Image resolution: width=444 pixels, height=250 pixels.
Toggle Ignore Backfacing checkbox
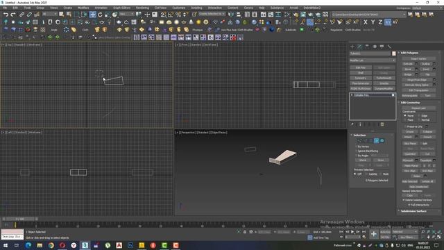tap(356, 151)
